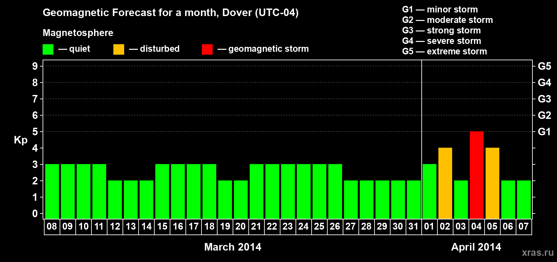Viewport: 557px width, 262px height.
Task: Click the Kp axis label
Action: click(21, 140)
